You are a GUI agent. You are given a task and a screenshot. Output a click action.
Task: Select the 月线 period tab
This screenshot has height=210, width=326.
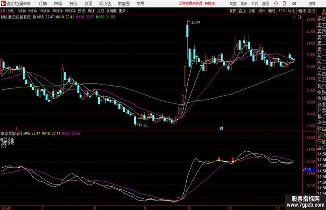[100, 11]
